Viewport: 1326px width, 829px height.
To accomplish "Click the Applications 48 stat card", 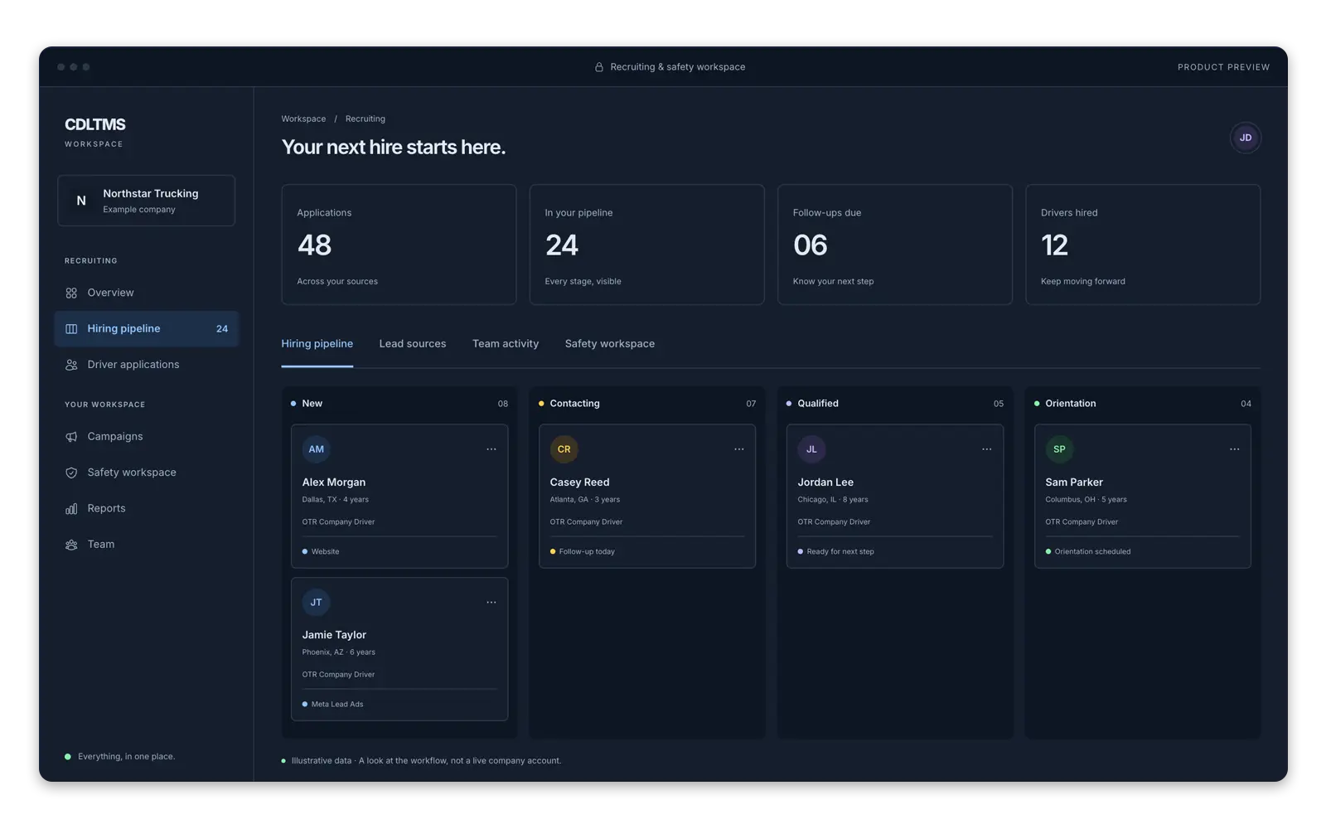I will [x=399, y=245].
